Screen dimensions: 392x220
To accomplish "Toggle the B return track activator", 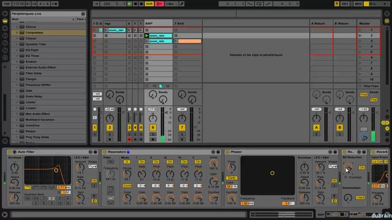I will [339, 128].
